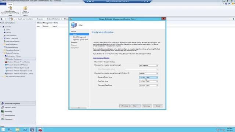Open the blue application menu button
This screenshot has width=235, height=132.
pos(3,4)
